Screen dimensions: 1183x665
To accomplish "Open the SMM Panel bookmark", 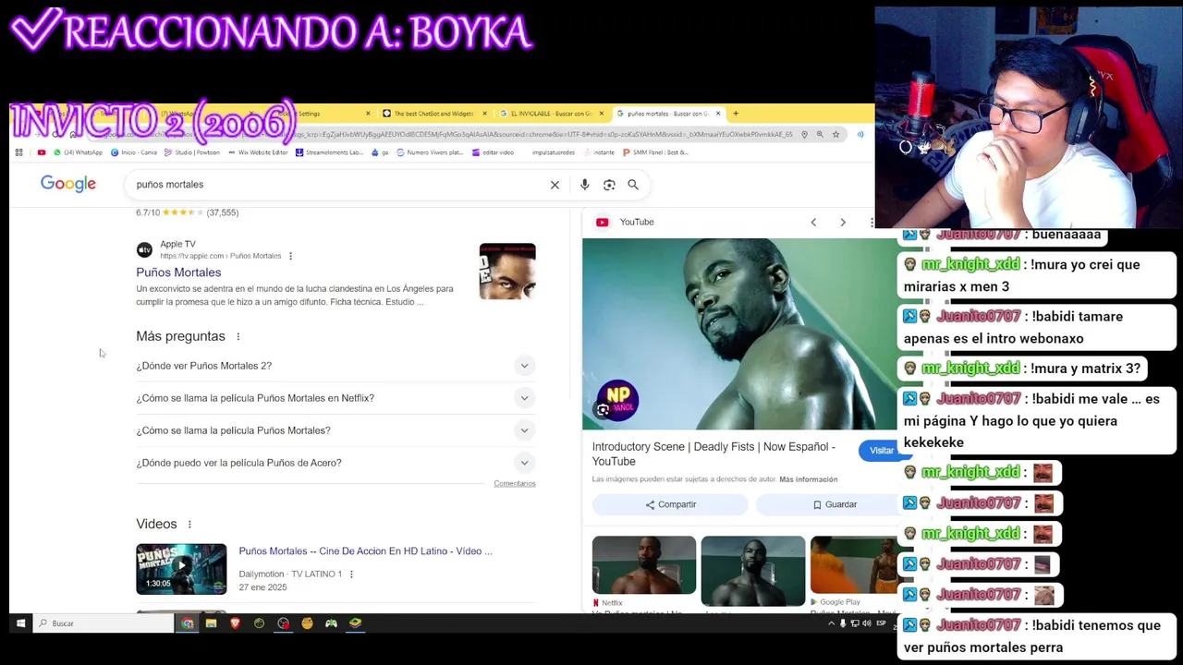I will (x=656, y=152).
